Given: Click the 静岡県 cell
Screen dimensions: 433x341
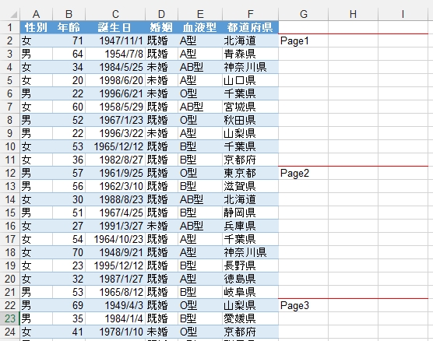Looking at the screenshot, I should [x=251, y=213].
